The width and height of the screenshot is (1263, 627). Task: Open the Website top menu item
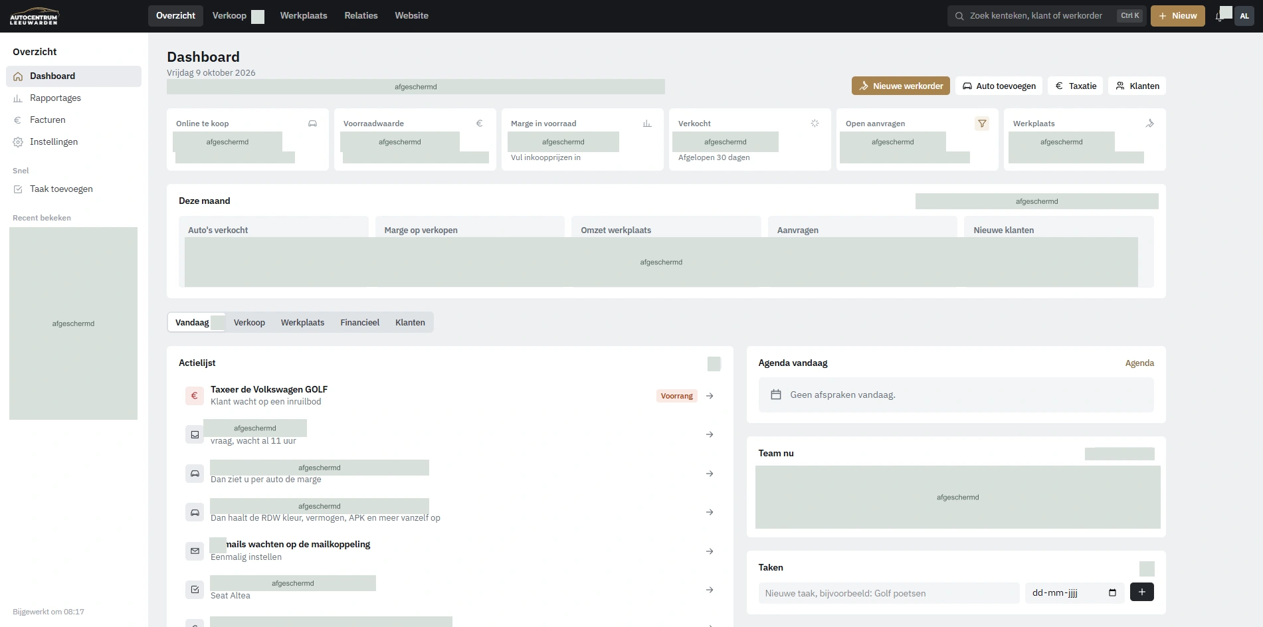pos(411,15)
